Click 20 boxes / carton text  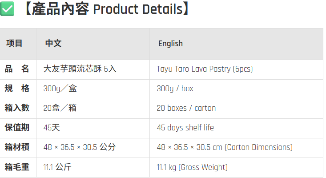coord(186,108)
